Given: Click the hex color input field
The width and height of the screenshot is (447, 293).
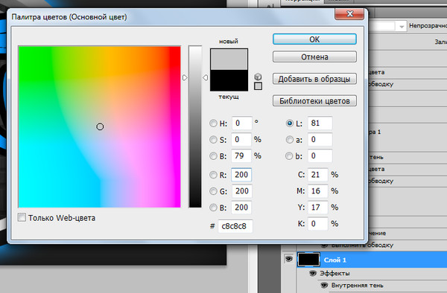Looking at the screenshot, I should [x=235, y=226].
